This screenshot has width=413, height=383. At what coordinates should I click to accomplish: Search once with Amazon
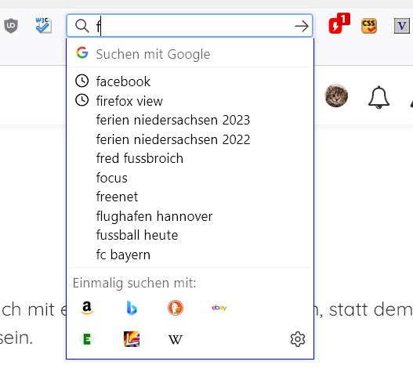[87, 308]
